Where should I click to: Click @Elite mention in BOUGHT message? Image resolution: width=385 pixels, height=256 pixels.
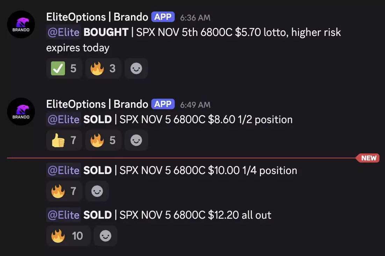coord(64,32)
